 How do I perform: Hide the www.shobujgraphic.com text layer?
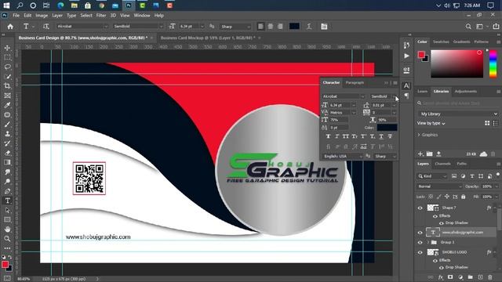[x=420, y=233]
